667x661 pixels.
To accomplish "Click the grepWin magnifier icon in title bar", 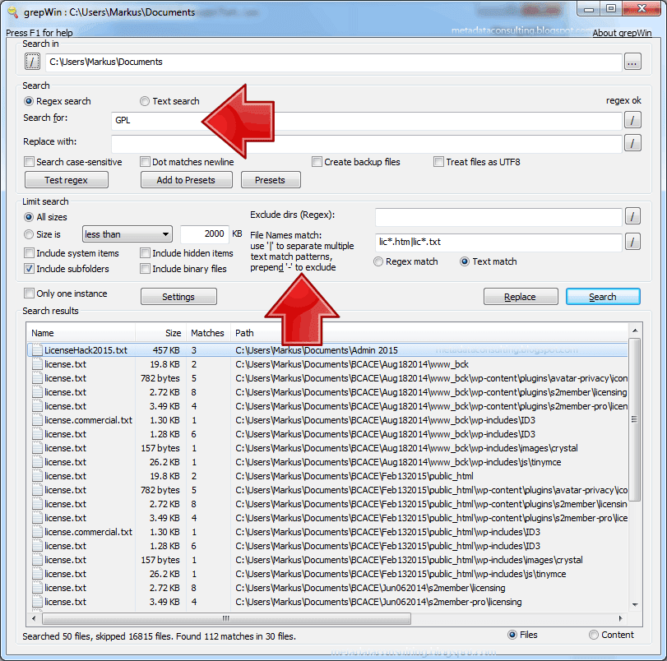I will point(13,12).
